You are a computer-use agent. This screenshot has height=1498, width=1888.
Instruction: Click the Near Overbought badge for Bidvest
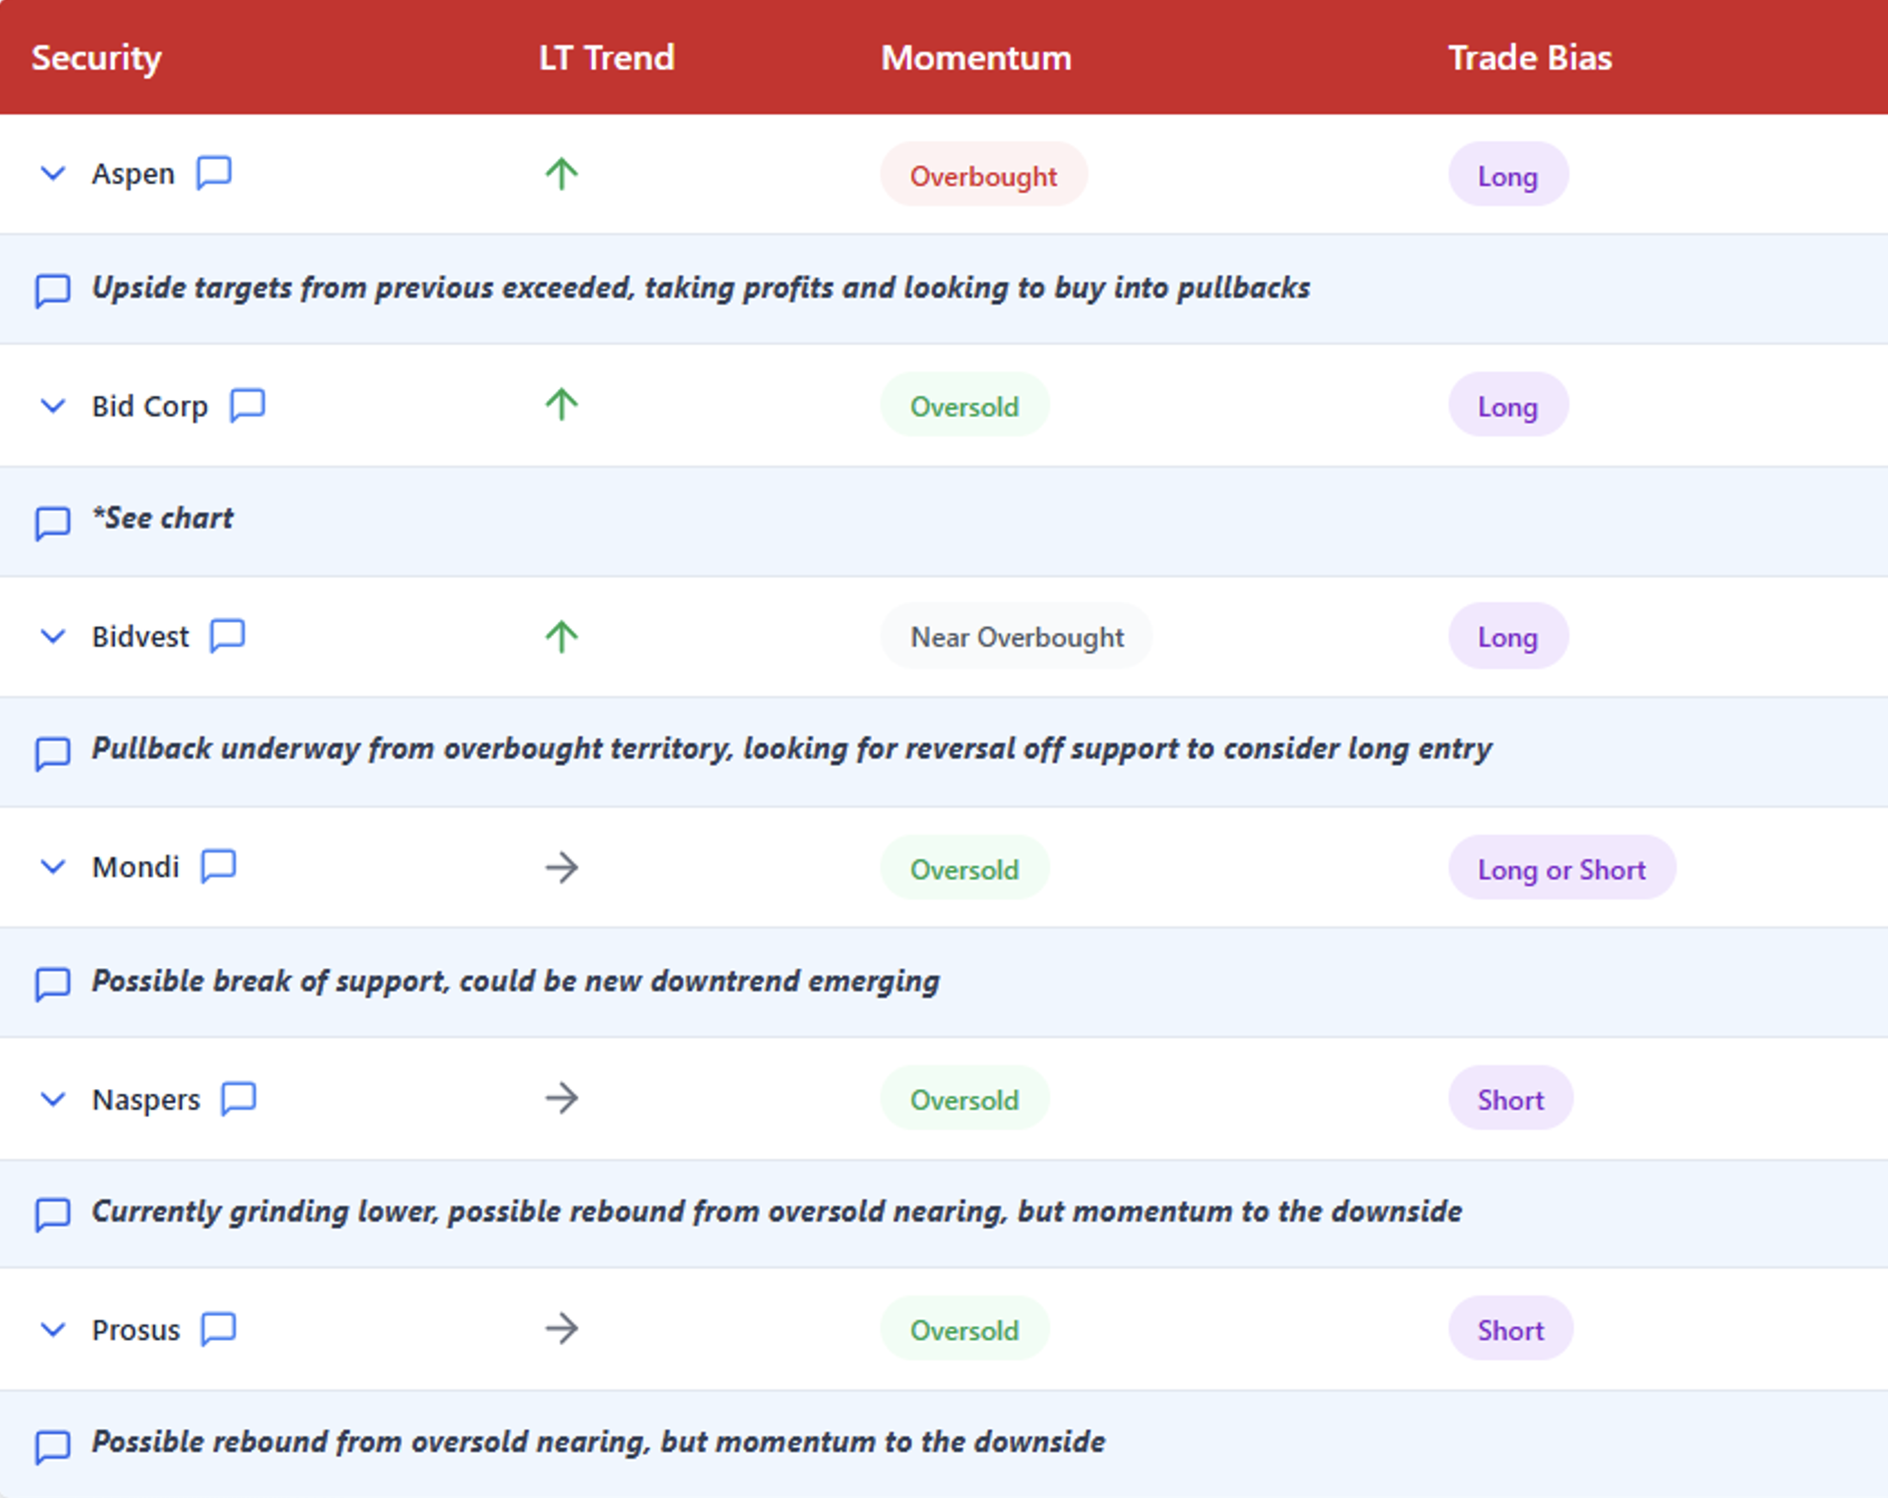coord(1017,637)
